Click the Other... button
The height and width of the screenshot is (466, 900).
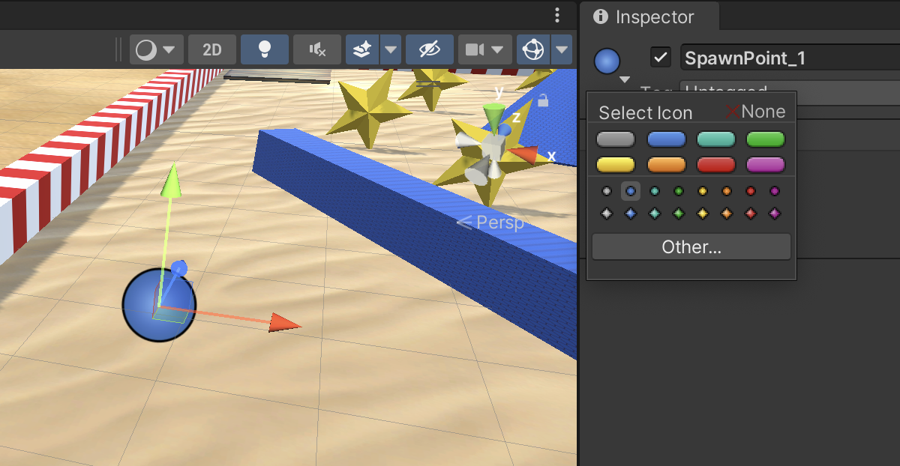(x=691, y=247)
